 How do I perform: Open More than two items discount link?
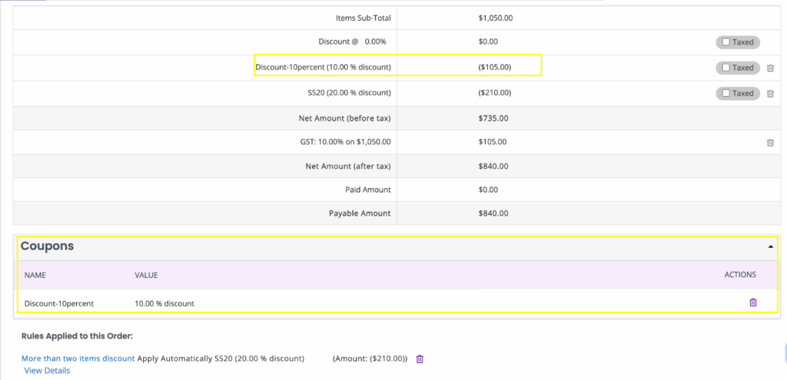tap(78, 359)
